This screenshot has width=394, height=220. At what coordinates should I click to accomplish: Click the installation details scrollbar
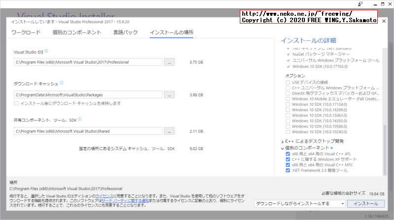click(x=385, y=150)
